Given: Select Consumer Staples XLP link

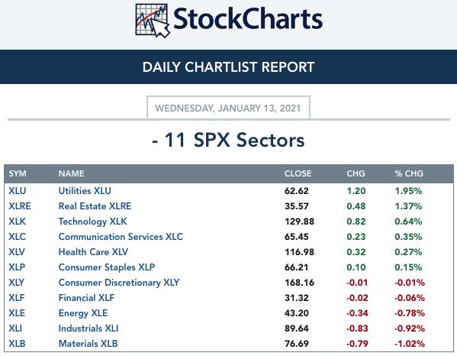Looking at the screenshot, I should [x=107, y=267].
